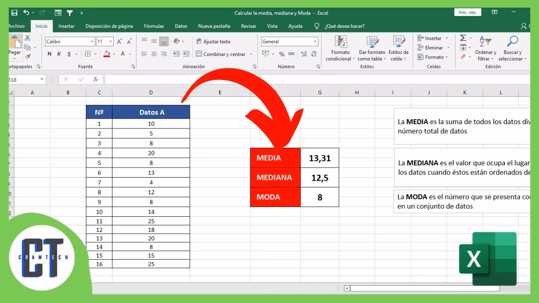Image resolution: width=539 pixels, height=303 pixels.
Task: Click Combinar y centrar in Alineación
Action: coord(221,54)
